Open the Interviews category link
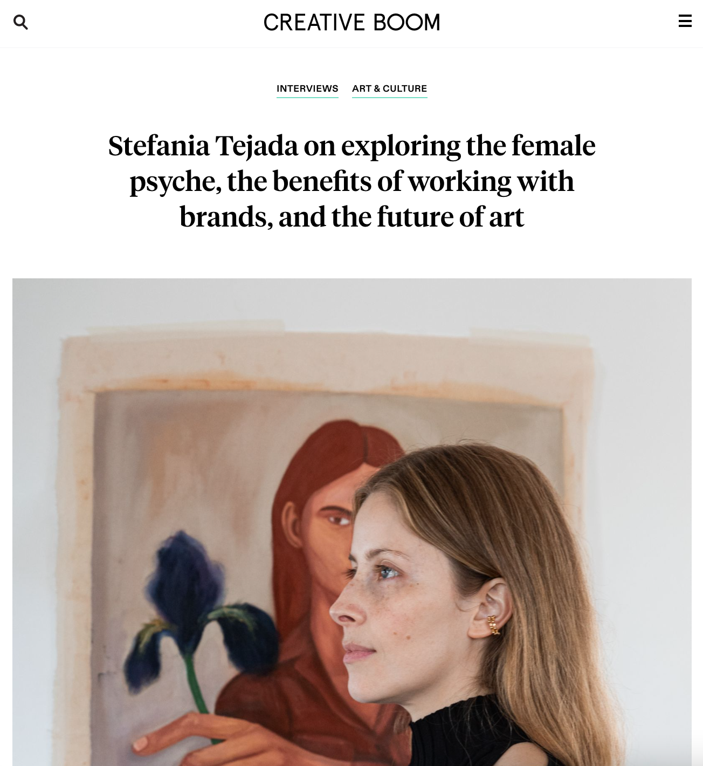 (x=307, y=88)
